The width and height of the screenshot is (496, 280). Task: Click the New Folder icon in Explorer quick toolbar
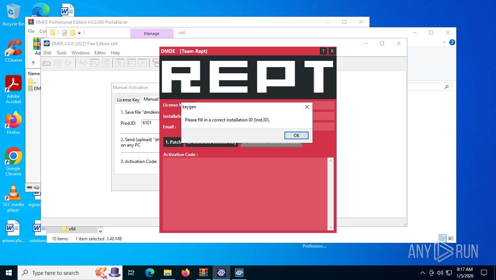(73, 33)
